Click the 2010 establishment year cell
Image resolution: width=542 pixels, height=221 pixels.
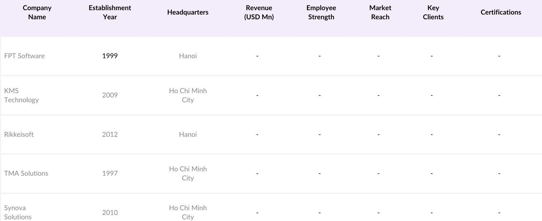(x=110, y=213)
